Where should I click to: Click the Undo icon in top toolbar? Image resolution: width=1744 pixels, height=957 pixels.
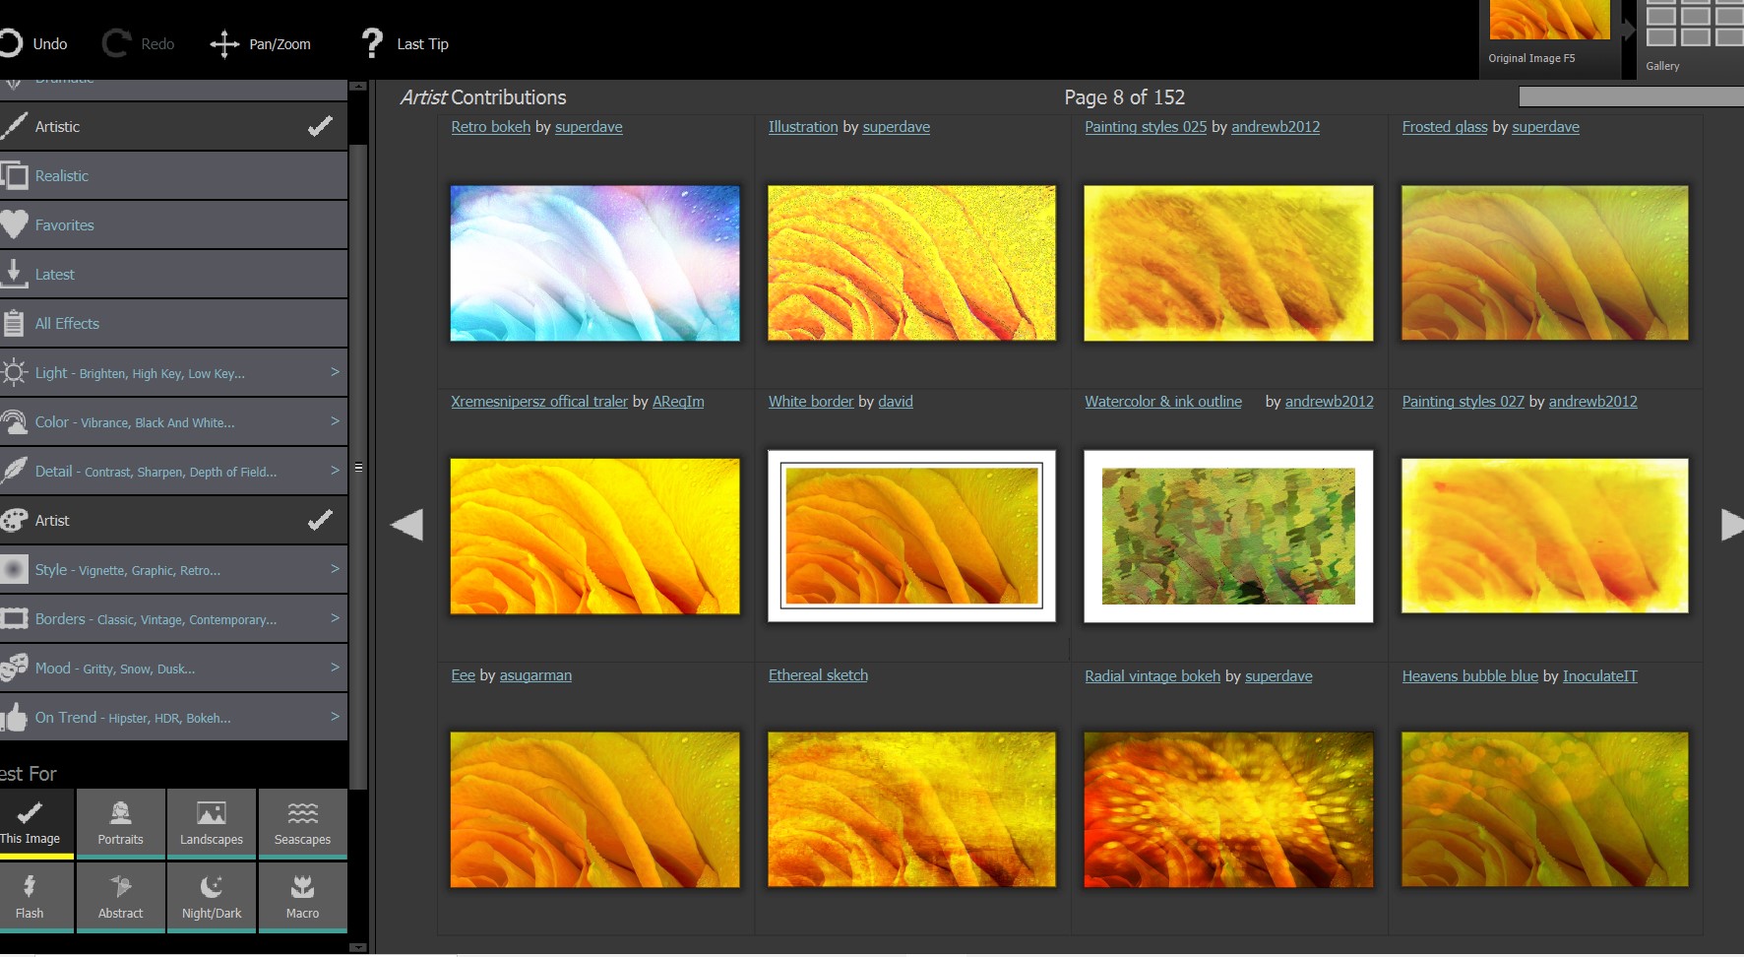12,43
